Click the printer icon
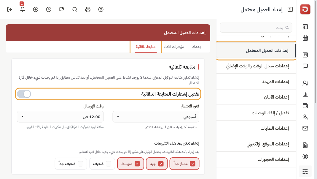 tap(88, 9)
